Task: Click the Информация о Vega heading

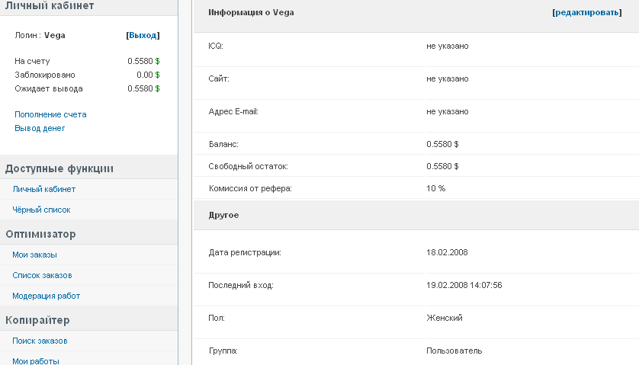Action: [251, 13]
